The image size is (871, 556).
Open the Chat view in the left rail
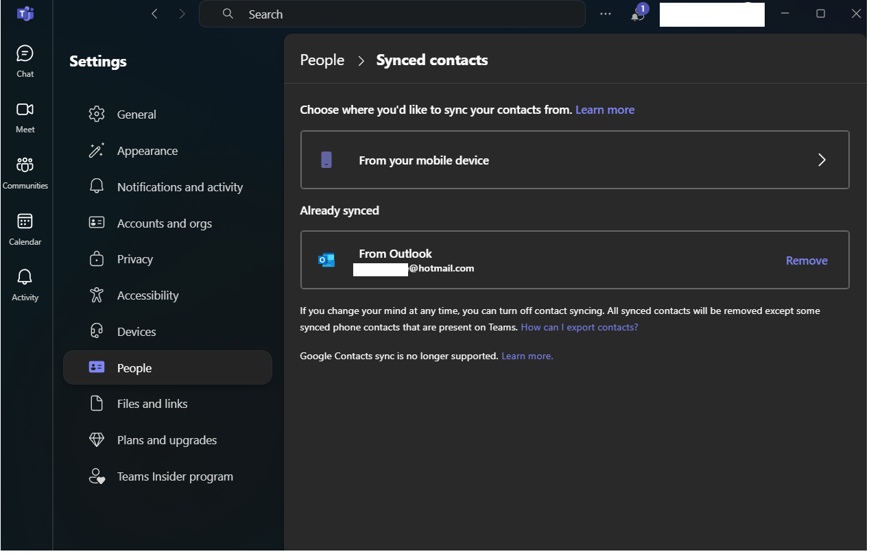coord(25,61)
